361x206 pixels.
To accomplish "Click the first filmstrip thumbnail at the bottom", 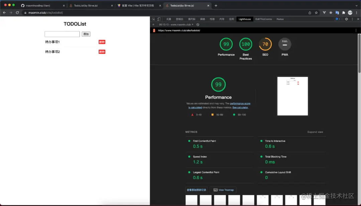I will pos(191,200).
